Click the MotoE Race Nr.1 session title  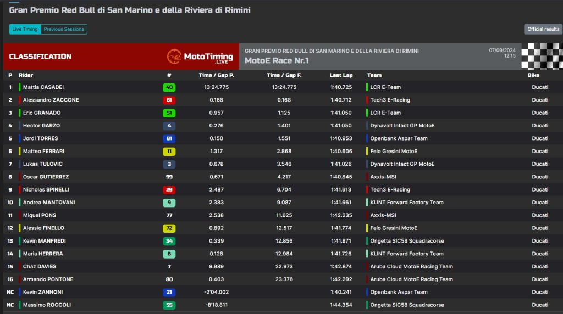[277, 60]
